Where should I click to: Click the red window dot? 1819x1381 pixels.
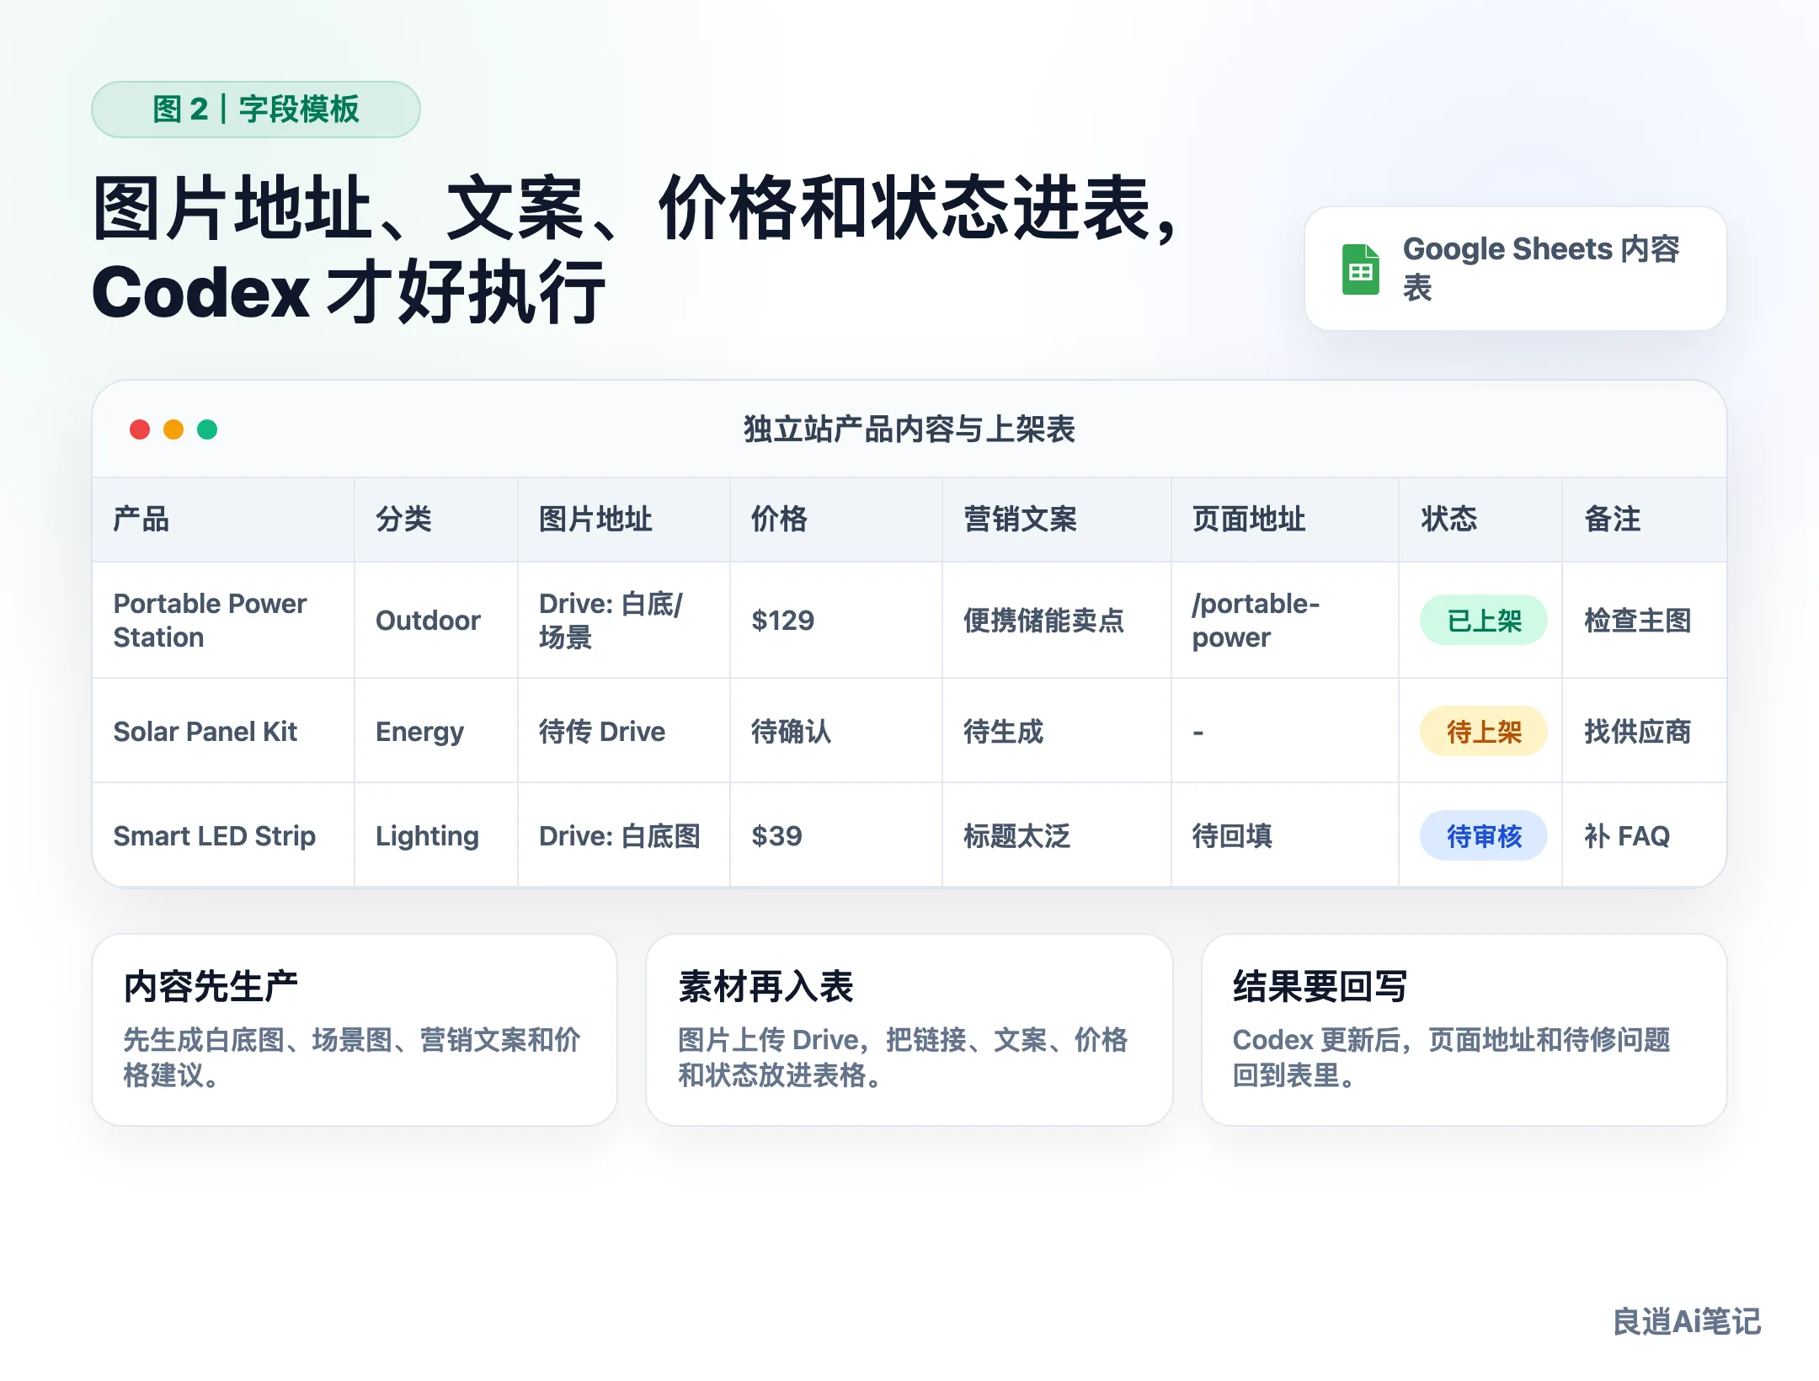(140, 429)
